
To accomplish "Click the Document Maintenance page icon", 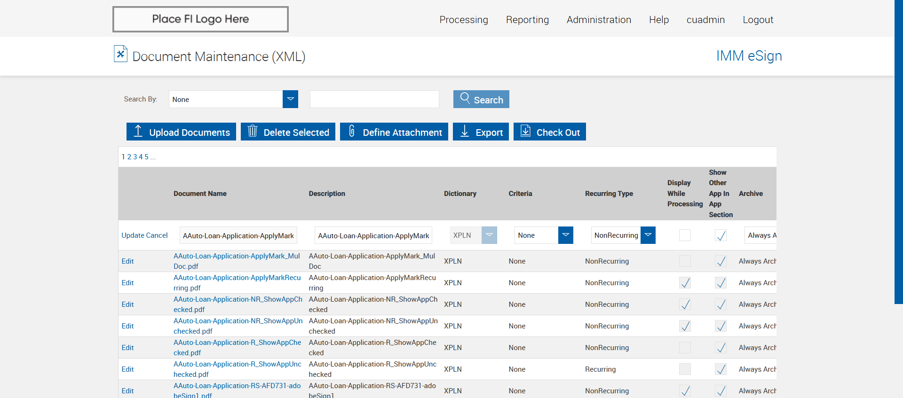I will pyautogui.click(x=120, y=54).
